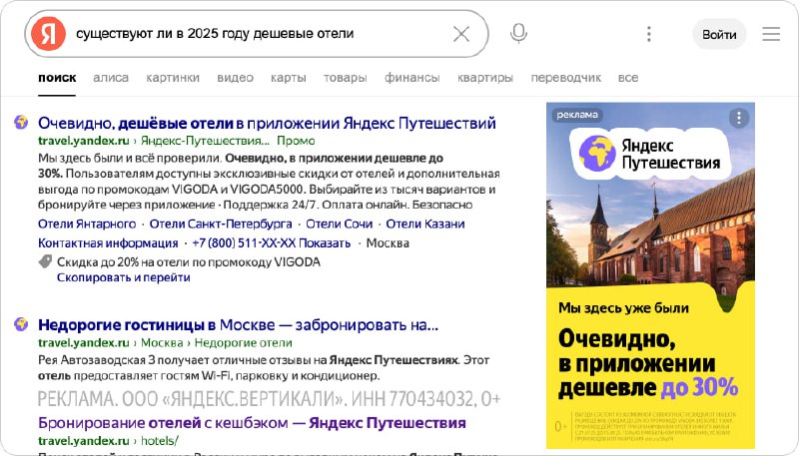Click the text Скидка до 20% на отели

coord(189,262)
